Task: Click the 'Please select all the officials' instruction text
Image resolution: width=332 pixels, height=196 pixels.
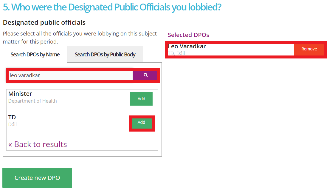Action: point(80,34)
